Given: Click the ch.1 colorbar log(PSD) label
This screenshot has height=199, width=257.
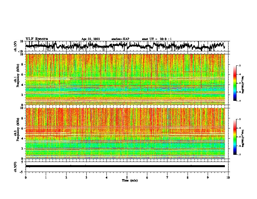Looking at the screenshot, I should pos(243,85).
